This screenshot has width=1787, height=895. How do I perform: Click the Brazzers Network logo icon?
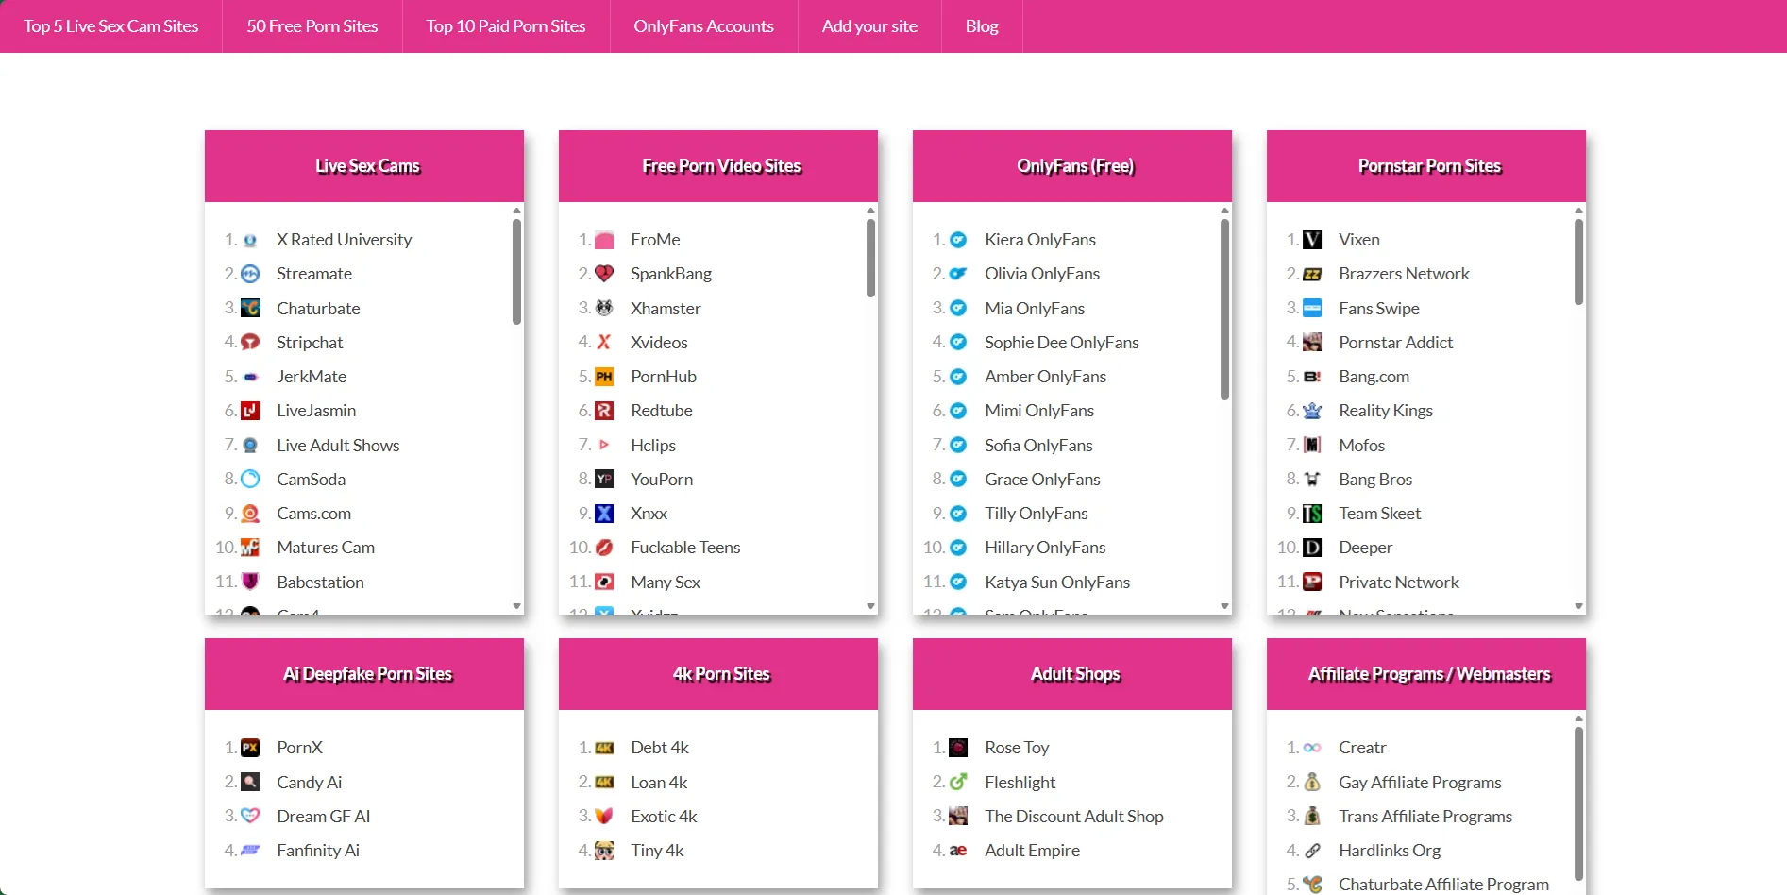[x=1312, y=274]
